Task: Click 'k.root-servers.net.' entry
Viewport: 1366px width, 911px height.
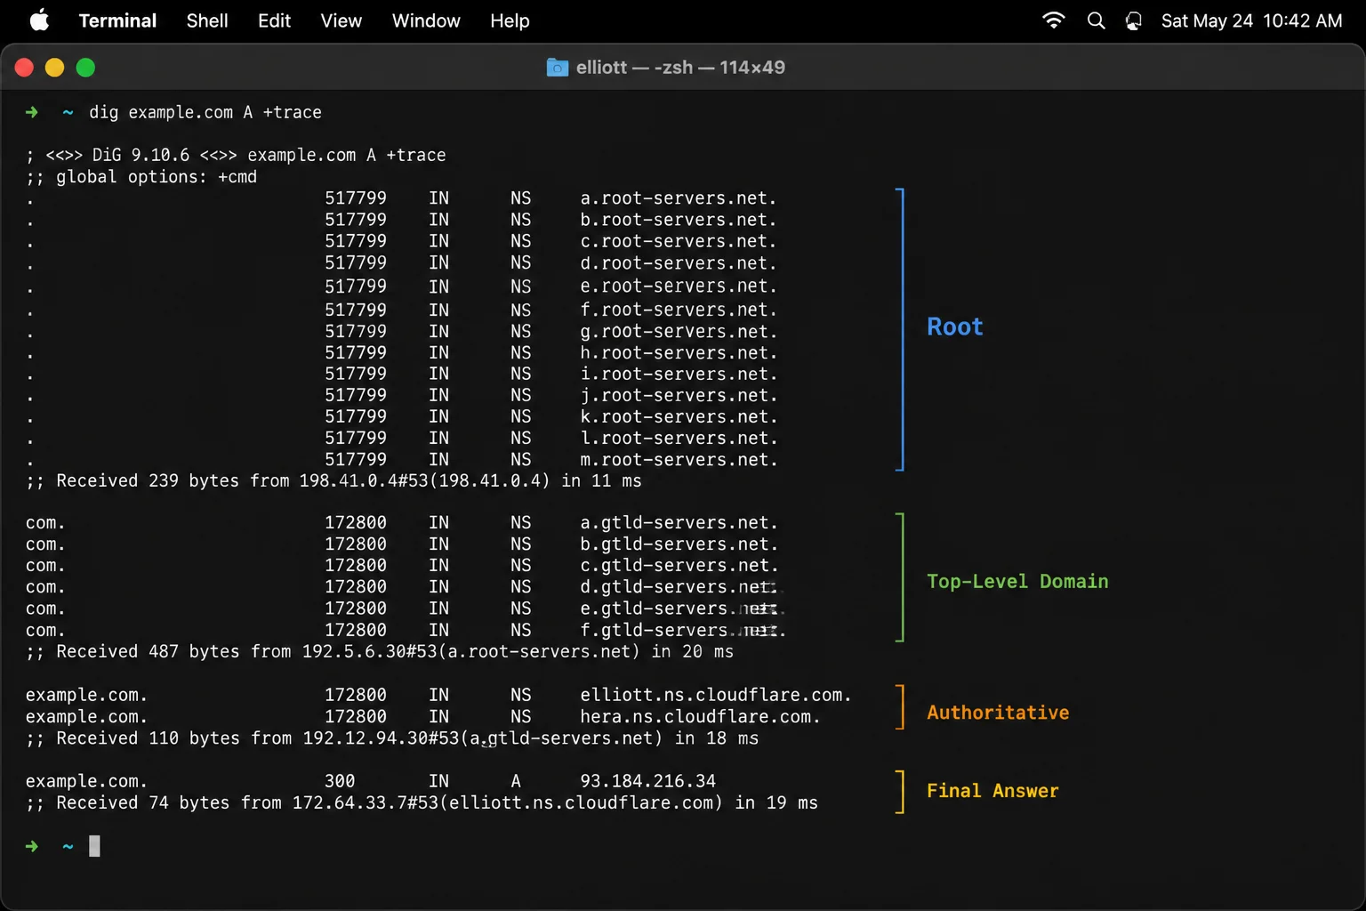Action: 679,416
